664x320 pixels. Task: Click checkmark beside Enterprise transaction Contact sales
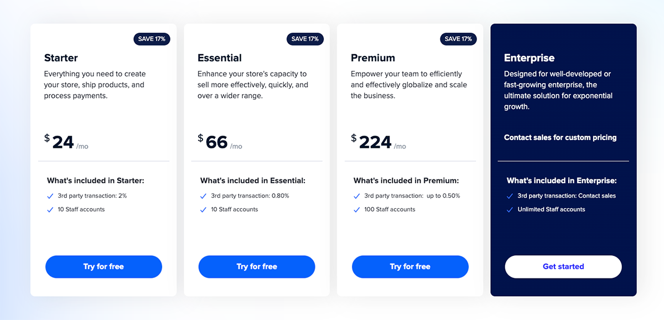click(x=510, y=196)
